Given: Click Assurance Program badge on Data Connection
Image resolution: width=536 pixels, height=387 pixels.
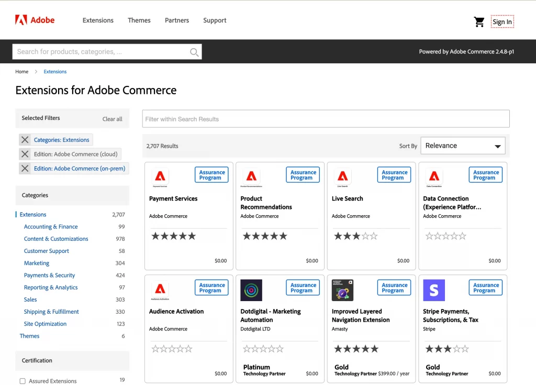Looking at the screenshot, I should click(x=486, y=175).
